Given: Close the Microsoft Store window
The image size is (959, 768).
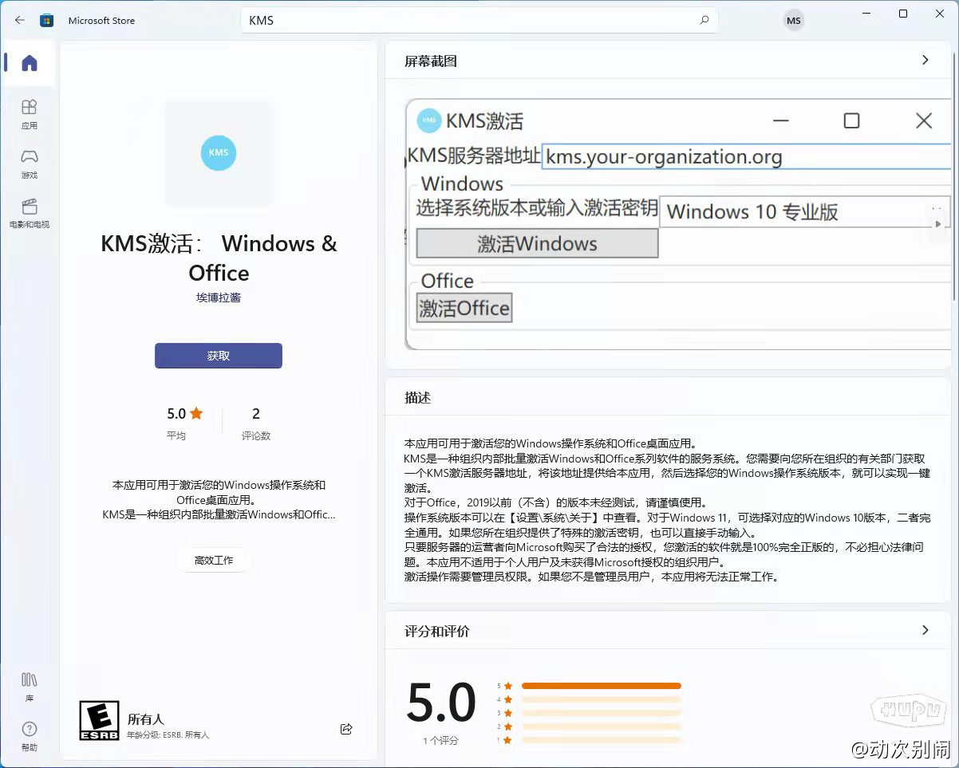Looking at the screenshot, I should tap(939, 14).
